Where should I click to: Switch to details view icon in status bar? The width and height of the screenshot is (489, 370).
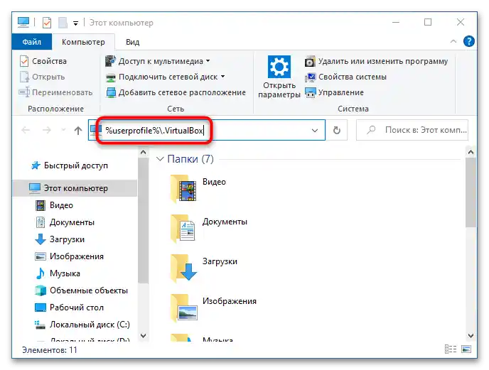[451, 349]
